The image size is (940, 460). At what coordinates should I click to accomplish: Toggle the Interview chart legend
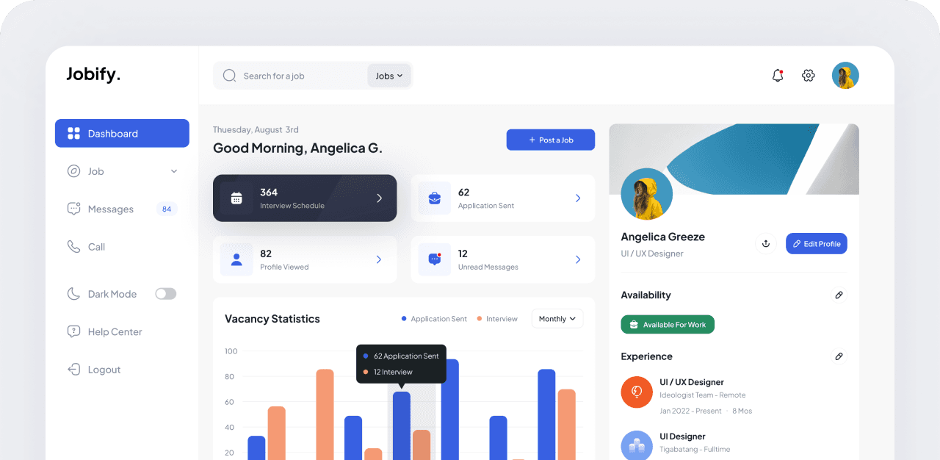pyautogui.click(x=497, y=319)
